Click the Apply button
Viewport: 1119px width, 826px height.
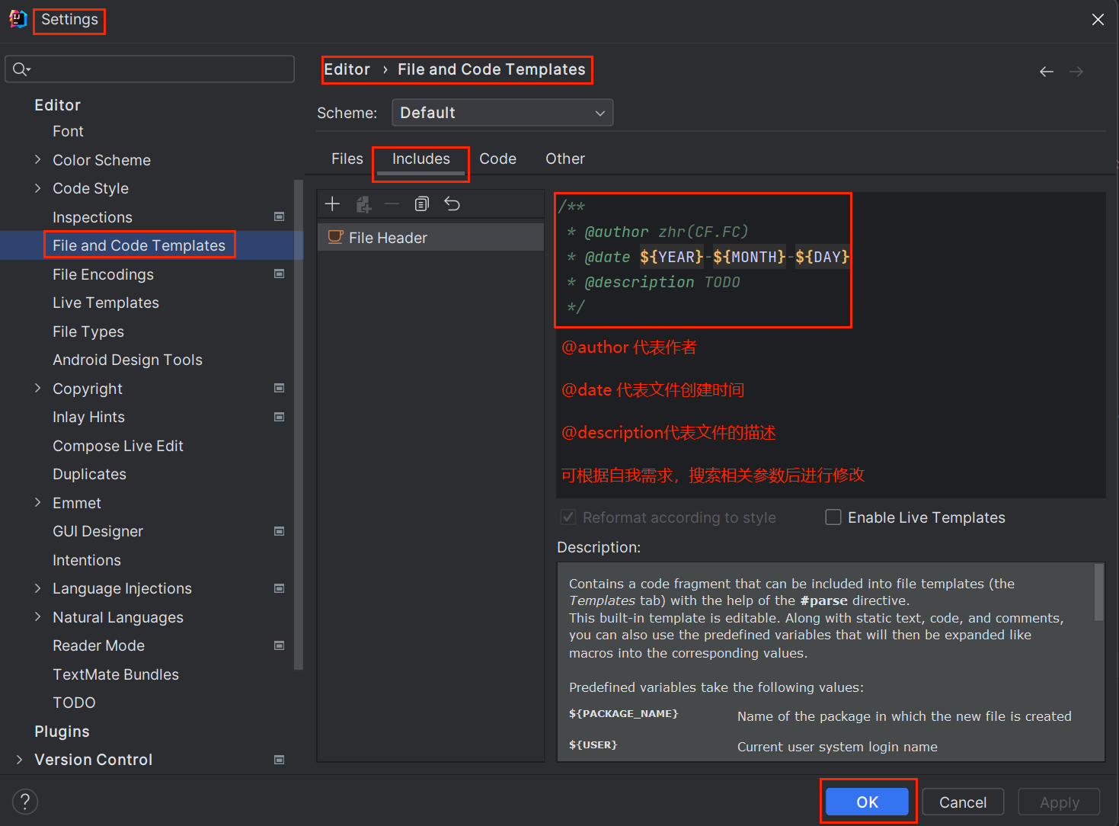click(1060, 802)
